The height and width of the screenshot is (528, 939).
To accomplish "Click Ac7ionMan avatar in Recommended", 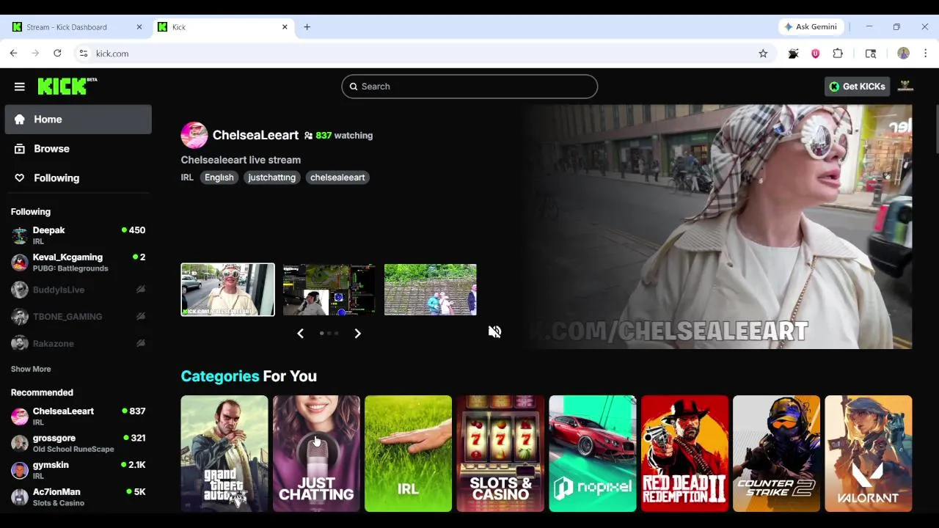I will tap(20, 497).
